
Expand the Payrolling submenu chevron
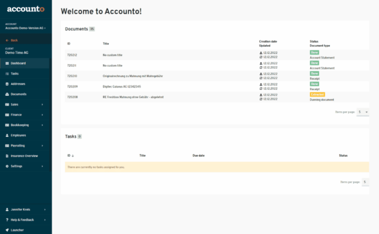pyautogui.click(x=43, y=146)
